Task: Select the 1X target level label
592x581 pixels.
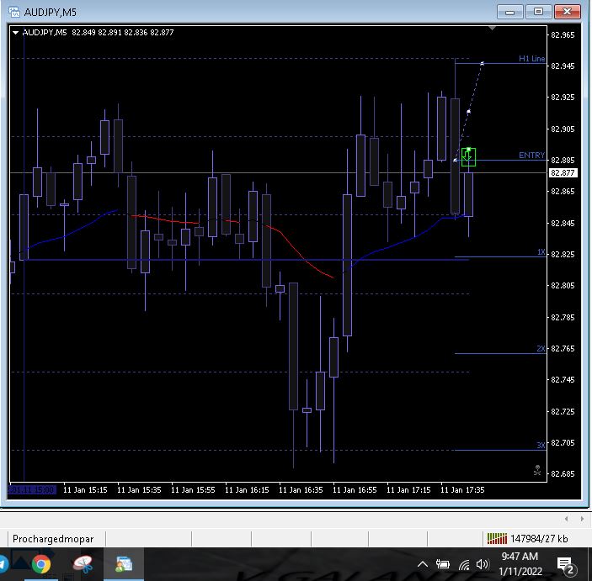Action: (541, 252)
